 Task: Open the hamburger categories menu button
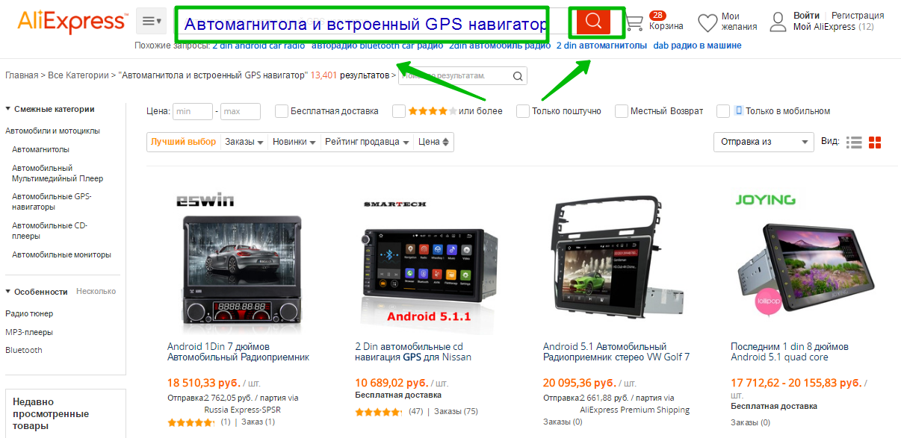(x=152, y=21)
